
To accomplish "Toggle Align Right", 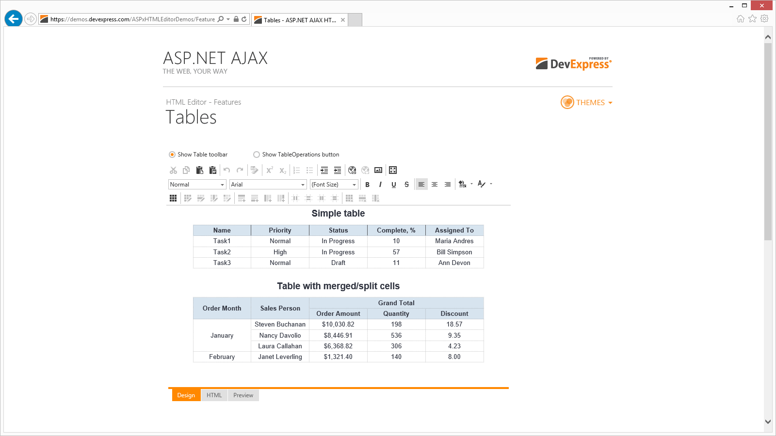I will pyautogui.click(x=448, y=185).
